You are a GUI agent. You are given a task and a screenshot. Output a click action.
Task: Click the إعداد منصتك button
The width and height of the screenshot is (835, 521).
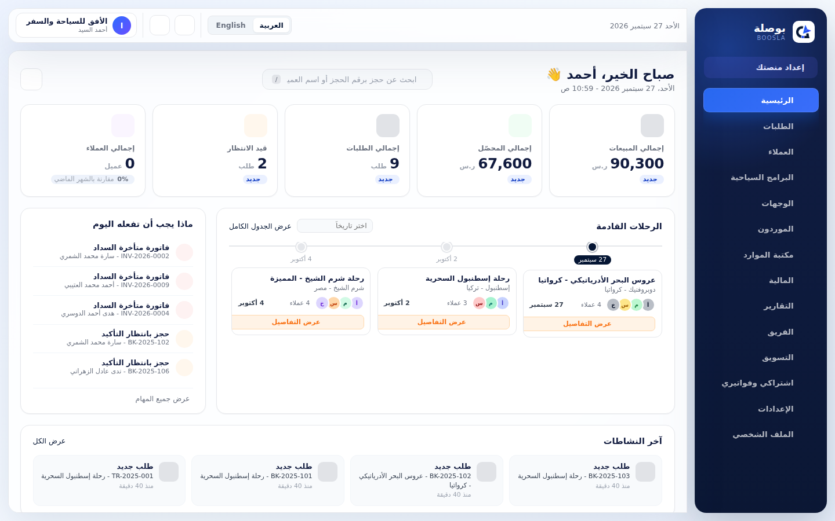click(761, 68)
